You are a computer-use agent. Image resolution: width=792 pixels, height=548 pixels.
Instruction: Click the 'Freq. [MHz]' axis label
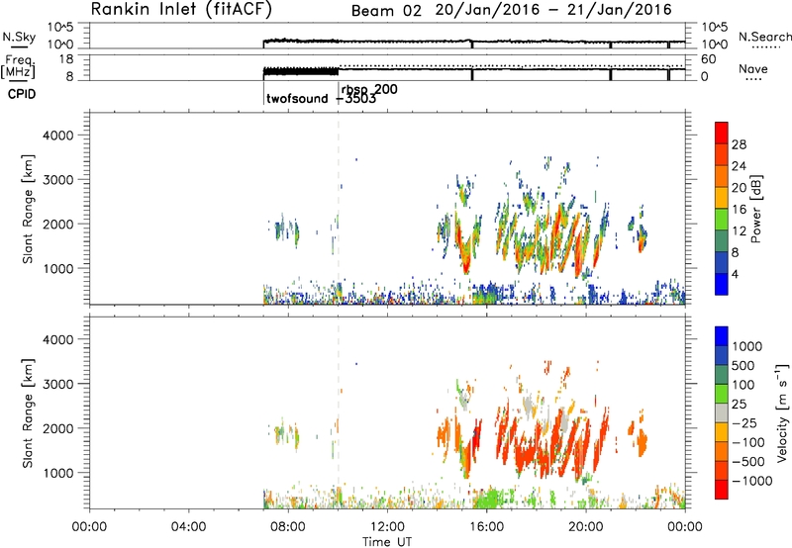pyautogui.click(x=19, y=67)
